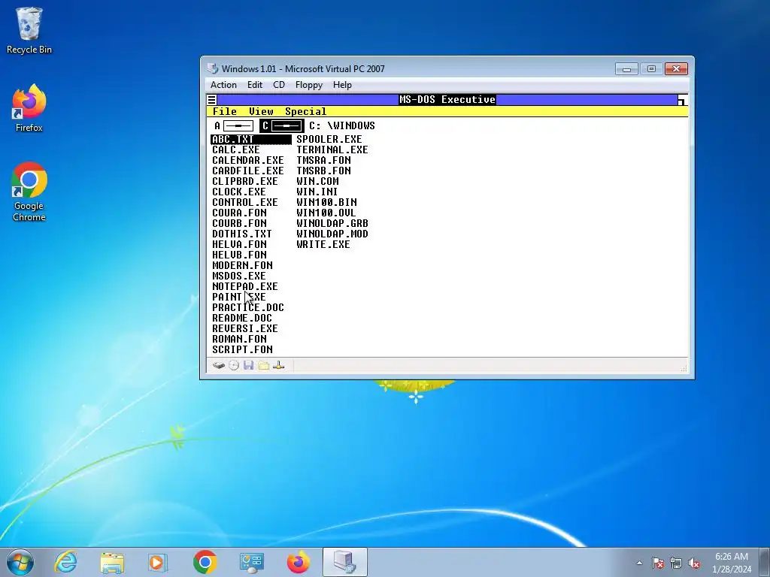Click the MS-DOS Executive title bar

(447, 100)
